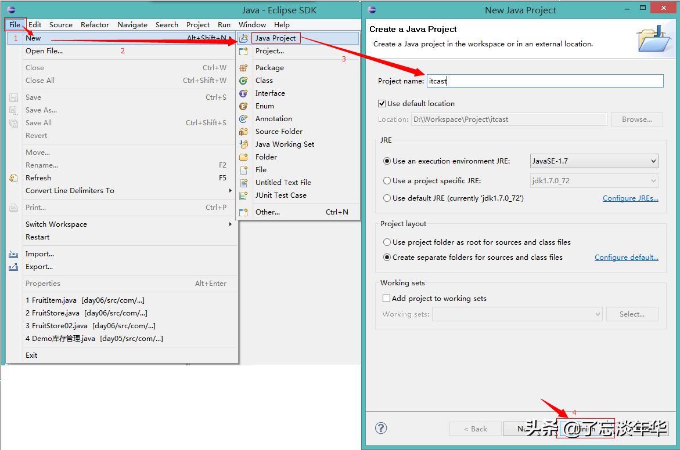Click the Annotation icon in New submenu
This screenshot has height=450, width=680.
tap(244, 119)
